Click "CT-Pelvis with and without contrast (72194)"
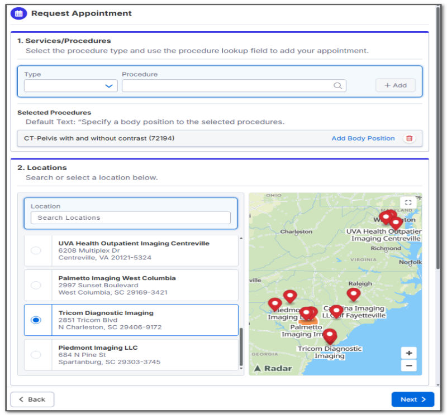447x415 pixels. [99, 138]
